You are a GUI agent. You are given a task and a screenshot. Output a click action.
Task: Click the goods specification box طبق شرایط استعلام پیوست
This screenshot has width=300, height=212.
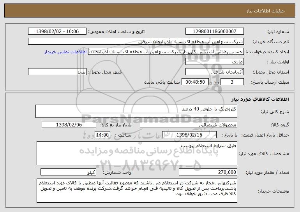click(137, 153)
